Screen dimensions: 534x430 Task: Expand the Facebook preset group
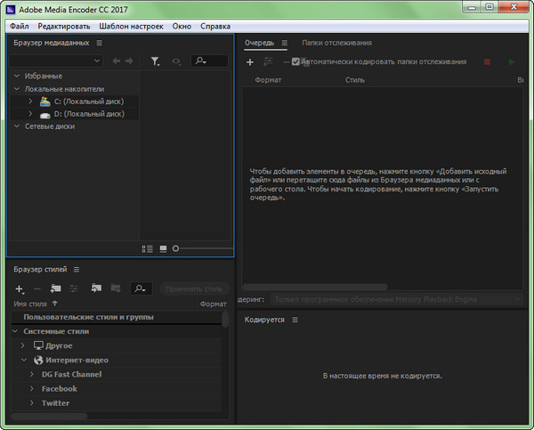tap(31, 389)
